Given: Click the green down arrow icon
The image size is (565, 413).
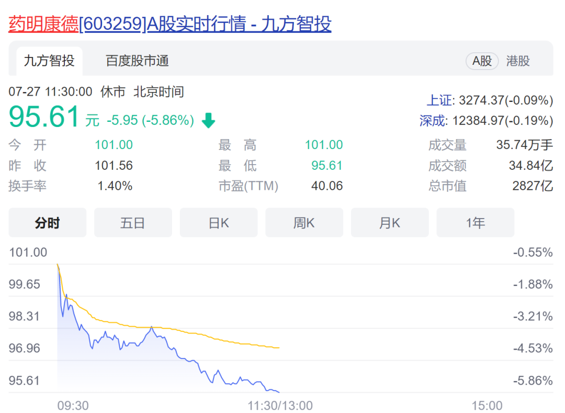Looking at the screenshot, I should [x=208, y=120].
